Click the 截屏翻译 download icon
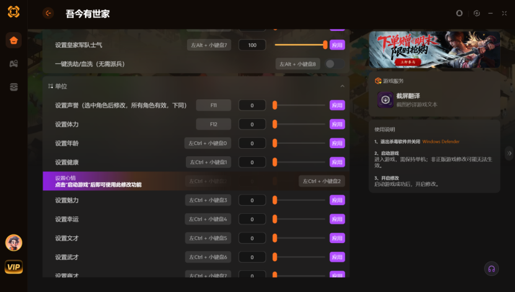Screen dimensions: 515x292 pos(385,100)
